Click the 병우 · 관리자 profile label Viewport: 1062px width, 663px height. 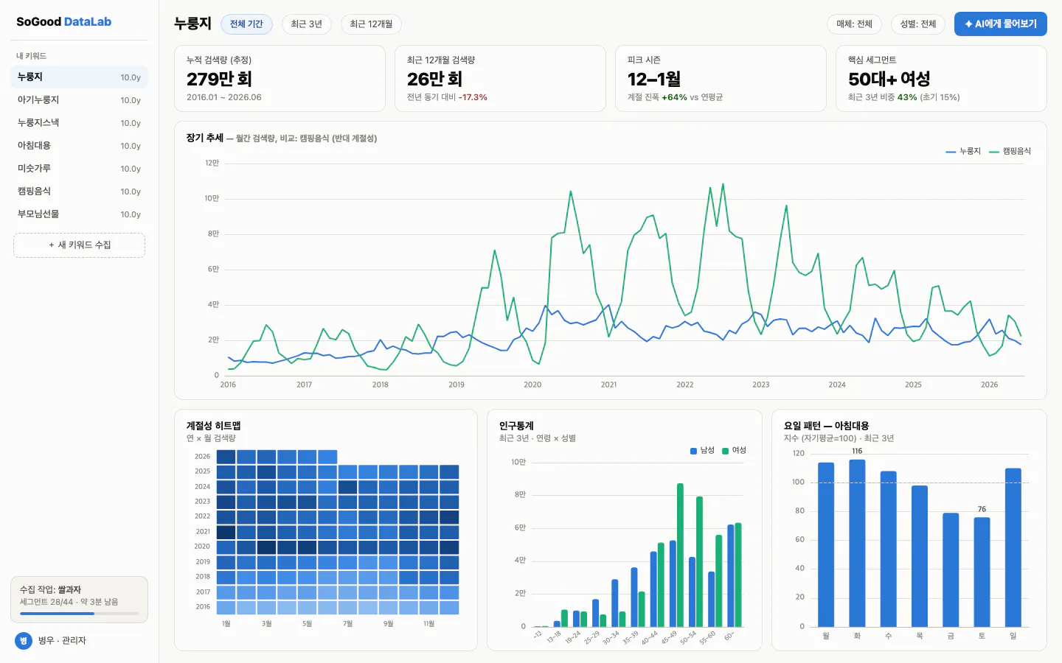click(62, 641)
